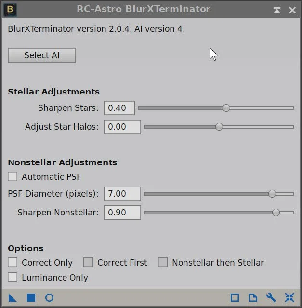Click the PSF Diameter value field

click(122, 194)
